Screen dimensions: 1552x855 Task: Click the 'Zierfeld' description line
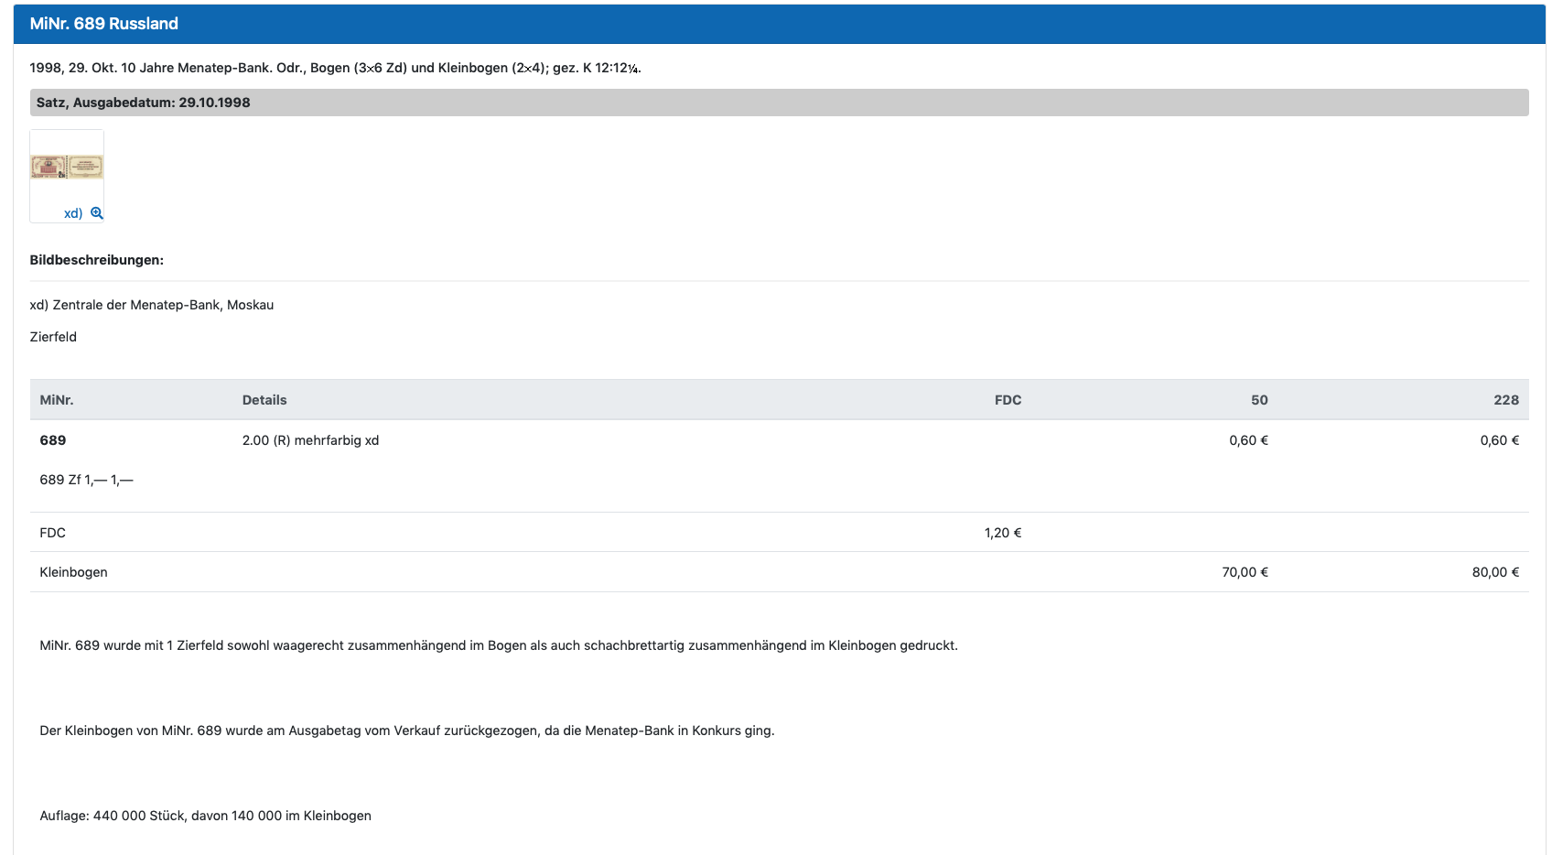point(53,337)
